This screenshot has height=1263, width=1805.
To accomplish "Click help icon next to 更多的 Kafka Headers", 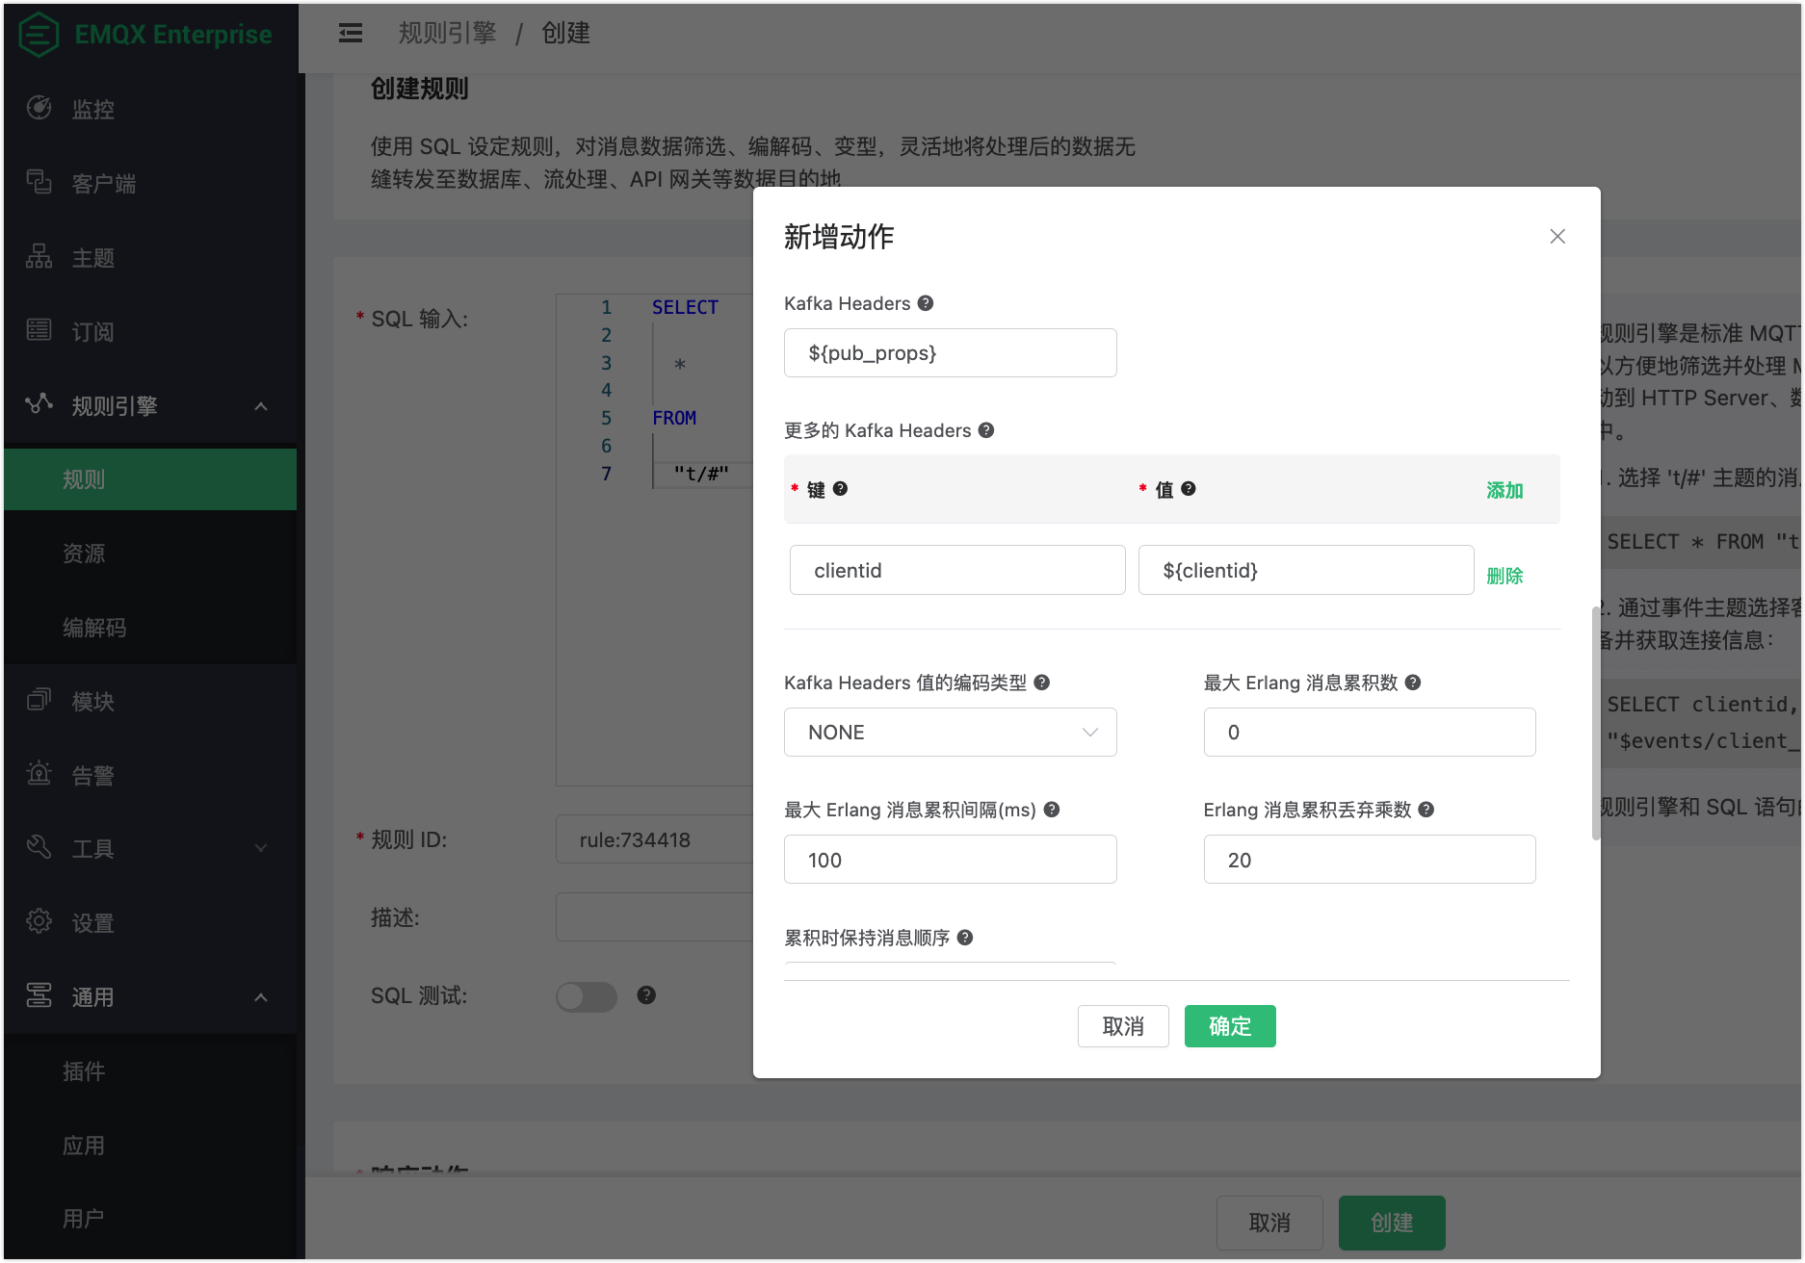I will point(986,430).
